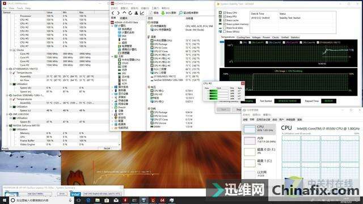Image resolution: width=363 pixels, height=204 pixels.
Task: Toggle the Stress CPU checkbox
Action: click(x=225, y=12)
